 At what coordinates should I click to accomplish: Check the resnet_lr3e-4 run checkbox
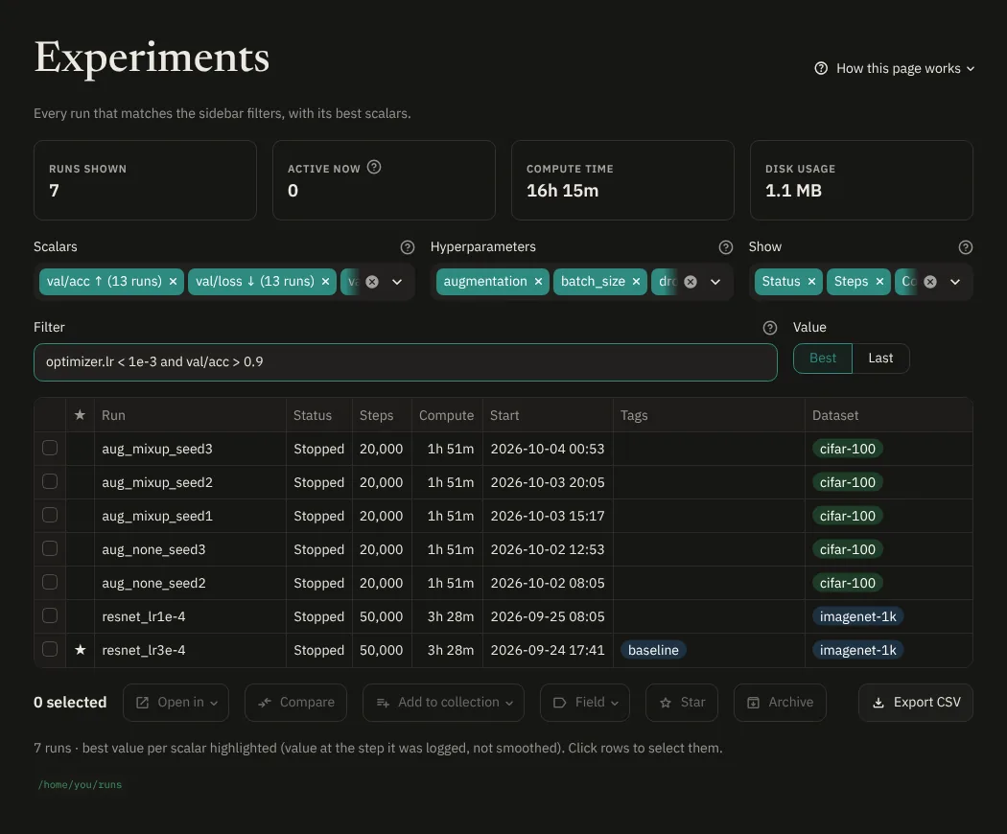tap(50, 649)
